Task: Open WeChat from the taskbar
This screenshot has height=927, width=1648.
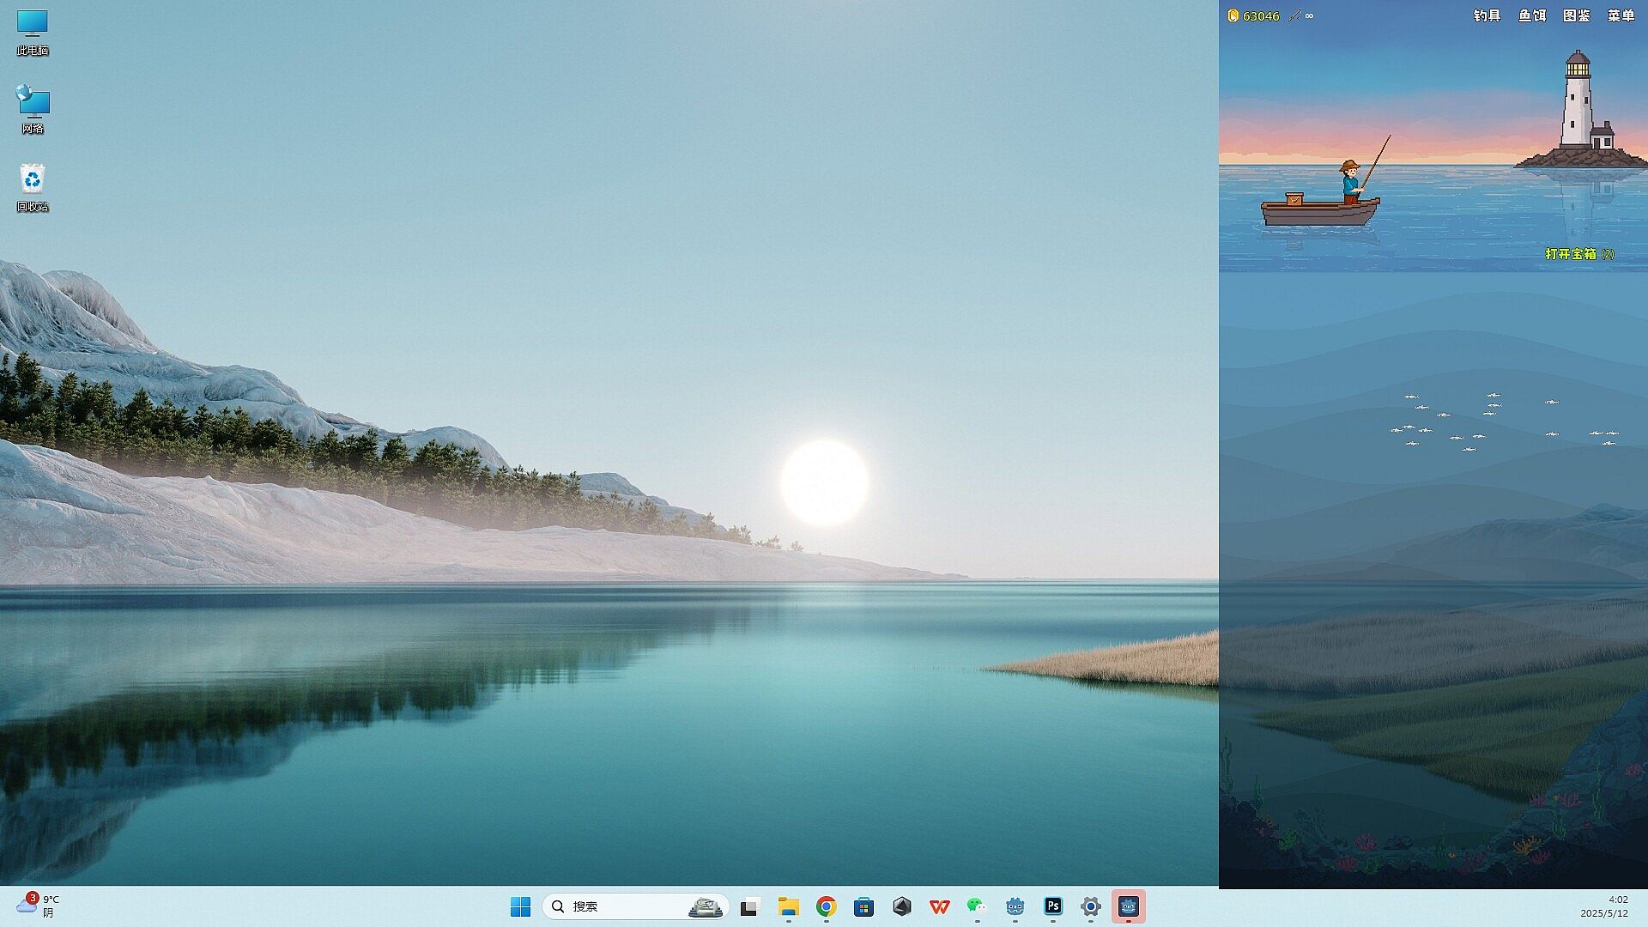Action: (977, 906)
